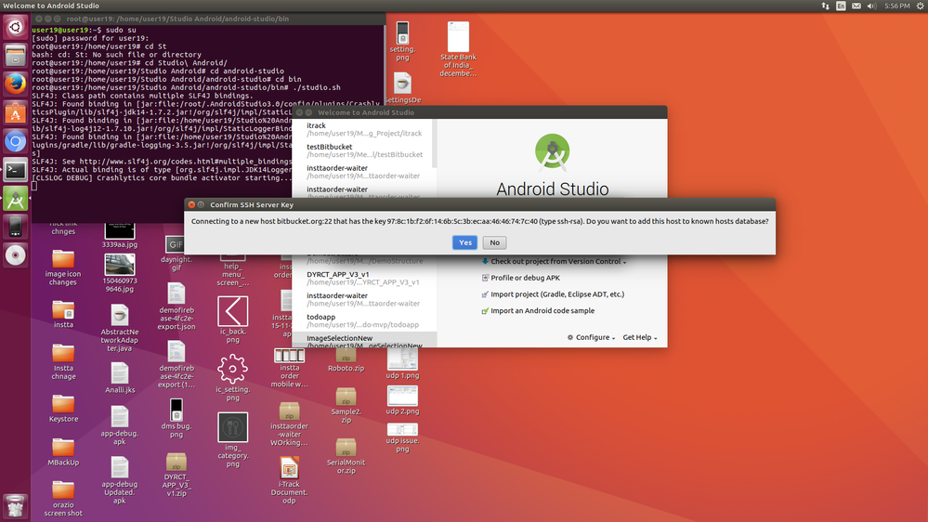This screenshot has width=928, height=522.
Task: Open keyboard language En indicator
Action: (841, 6)
